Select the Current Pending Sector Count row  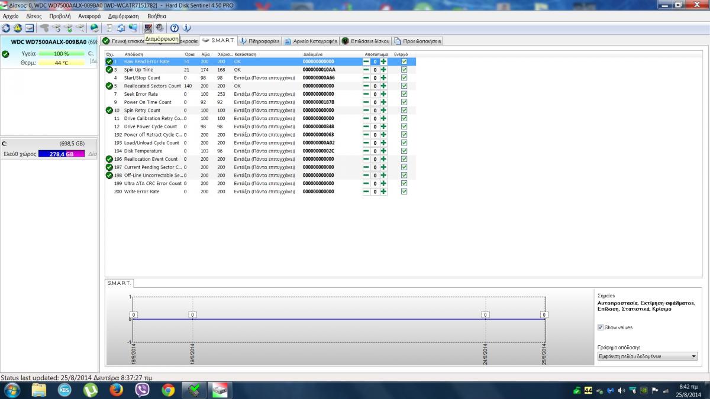260,167
